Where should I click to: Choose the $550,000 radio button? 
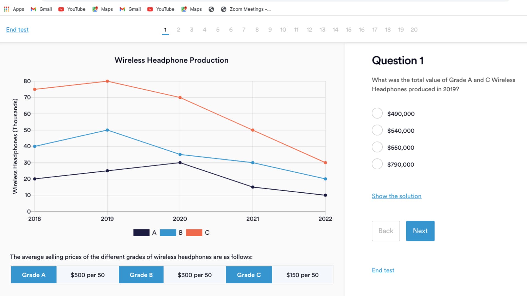tap(377, 147)
